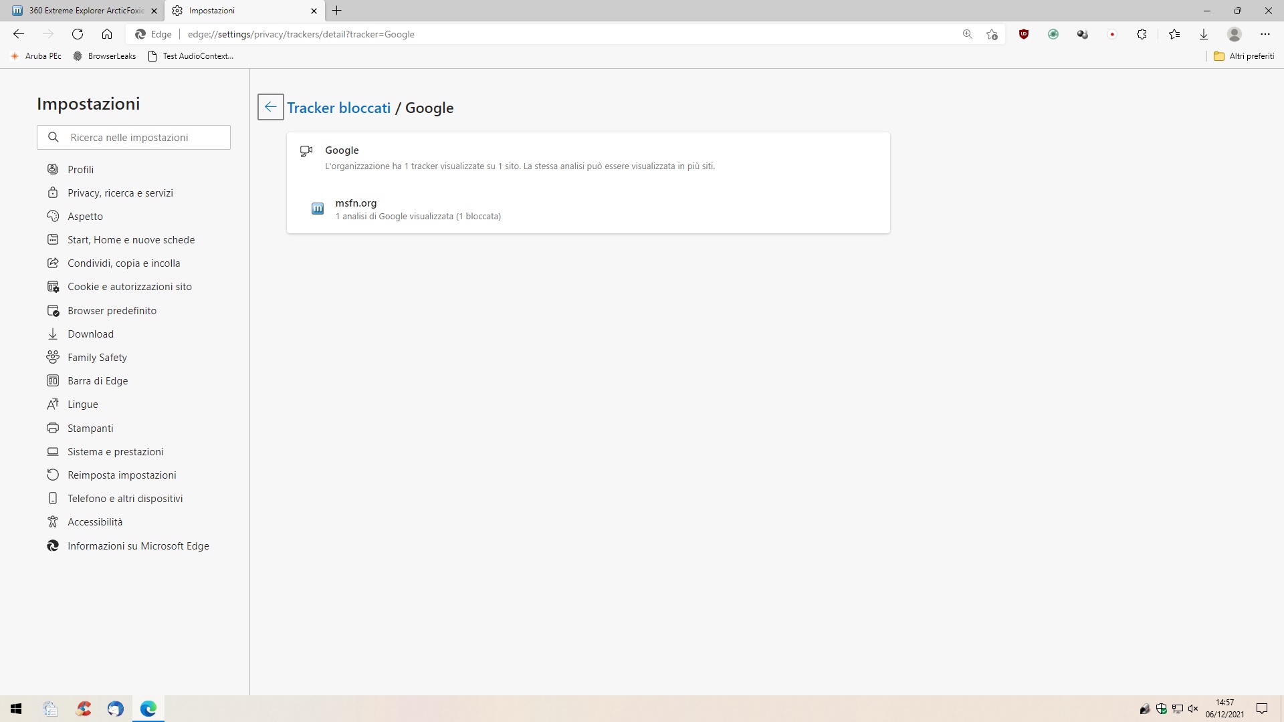Open Altri preferiti folder
The height and width of the screenshot is (722, 1284).
[1244, 56]
